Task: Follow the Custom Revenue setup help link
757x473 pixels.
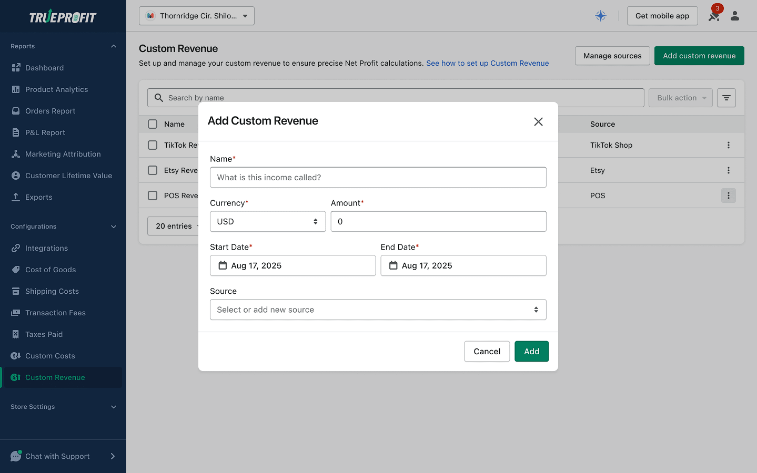Action: 487,63
